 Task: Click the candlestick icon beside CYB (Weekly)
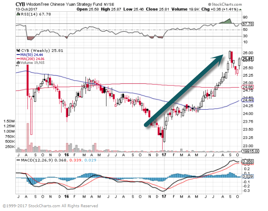(18, 50)
